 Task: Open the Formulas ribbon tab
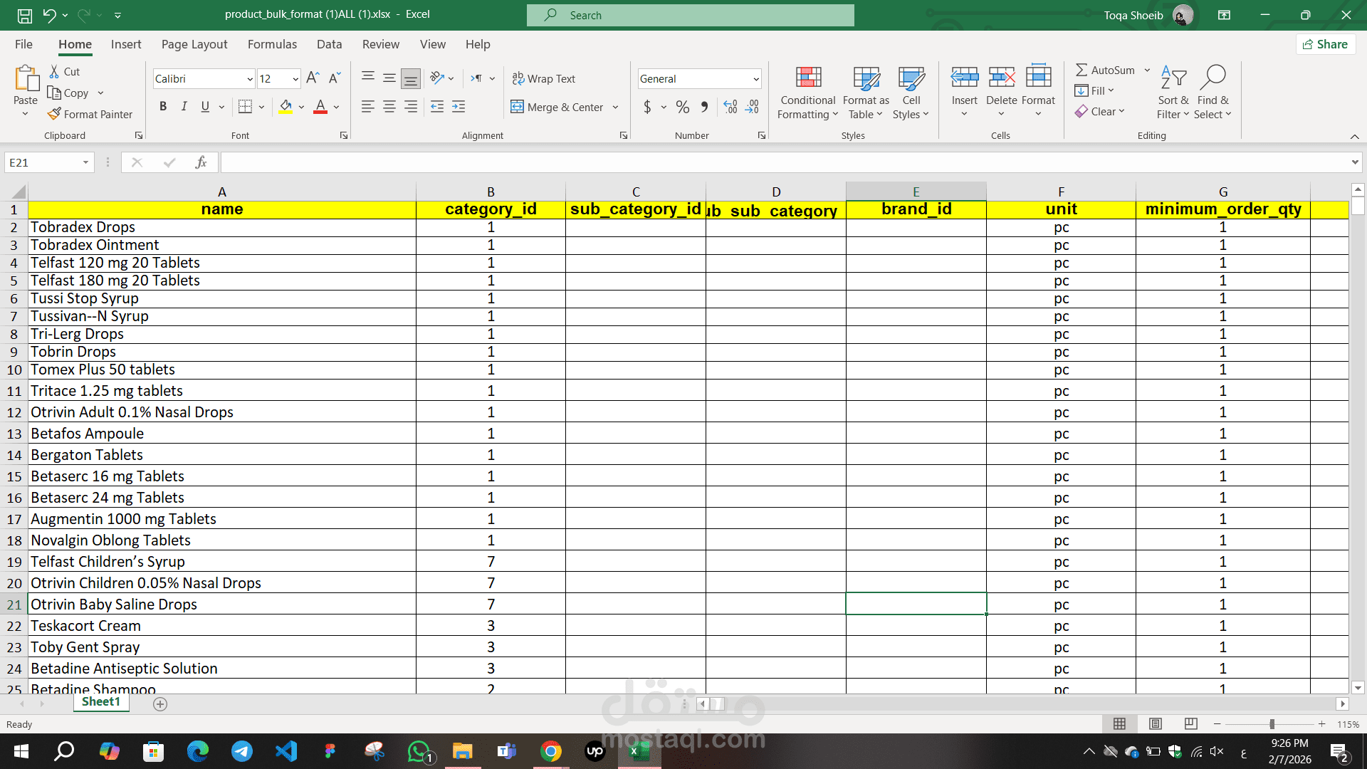pos(272,44)
